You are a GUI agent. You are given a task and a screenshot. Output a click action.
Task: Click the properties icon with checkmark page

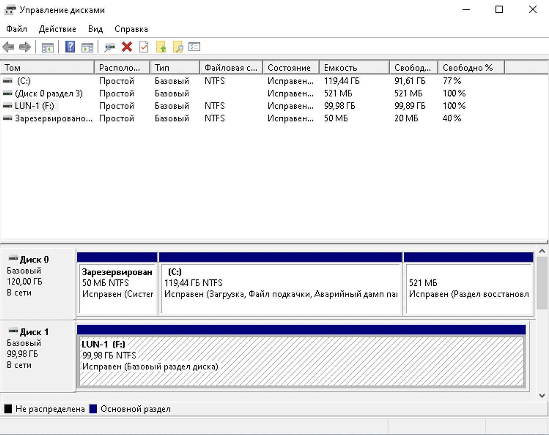(x=144, y=47)
